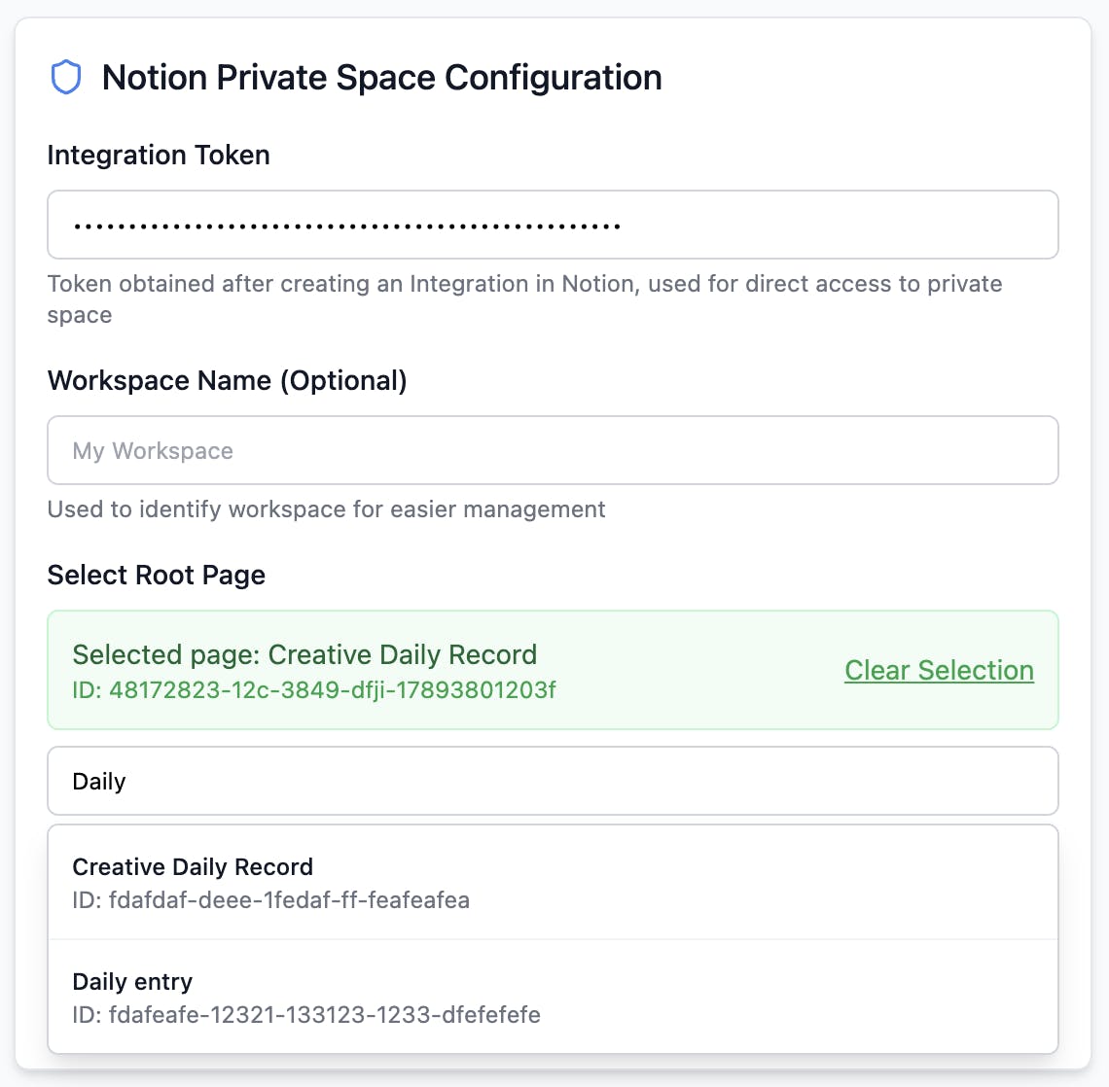Click the "Selected page: Creative Daily Record" text

pos(304,654)
